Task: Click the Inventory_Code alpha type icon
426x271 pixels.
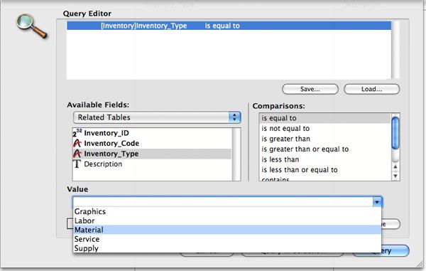Action: (x=77, y=144)
